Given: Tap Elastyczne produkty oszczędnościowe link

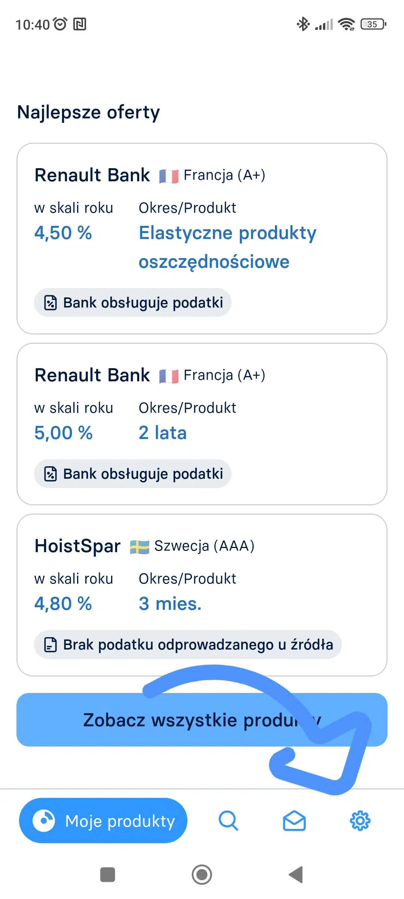Looking at the screenshot, I should [227, 247].
